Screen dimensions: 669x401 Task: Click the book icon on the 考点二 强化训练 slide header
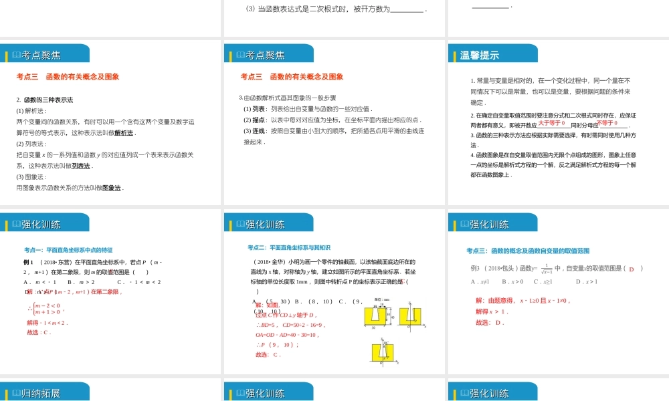241,224
